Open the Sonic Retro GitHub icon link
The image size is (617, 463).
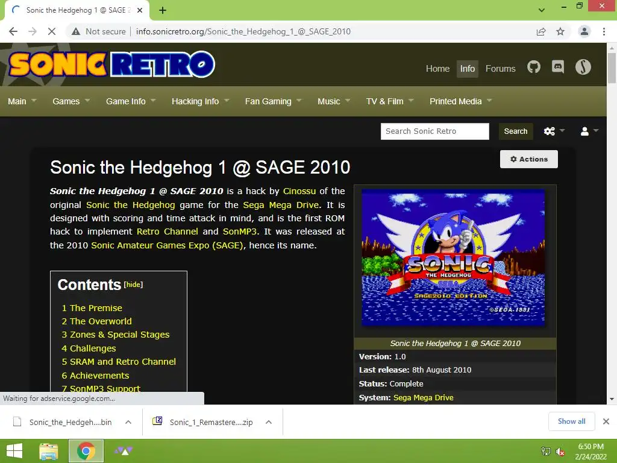[534, 68]
